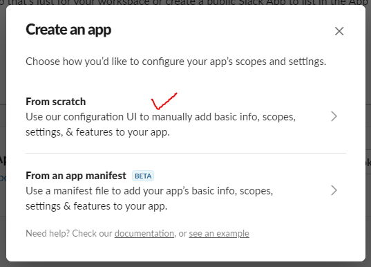
Task: Choose the From an app manifest heading
Action: pyautogui.click(x=76, y=176)
